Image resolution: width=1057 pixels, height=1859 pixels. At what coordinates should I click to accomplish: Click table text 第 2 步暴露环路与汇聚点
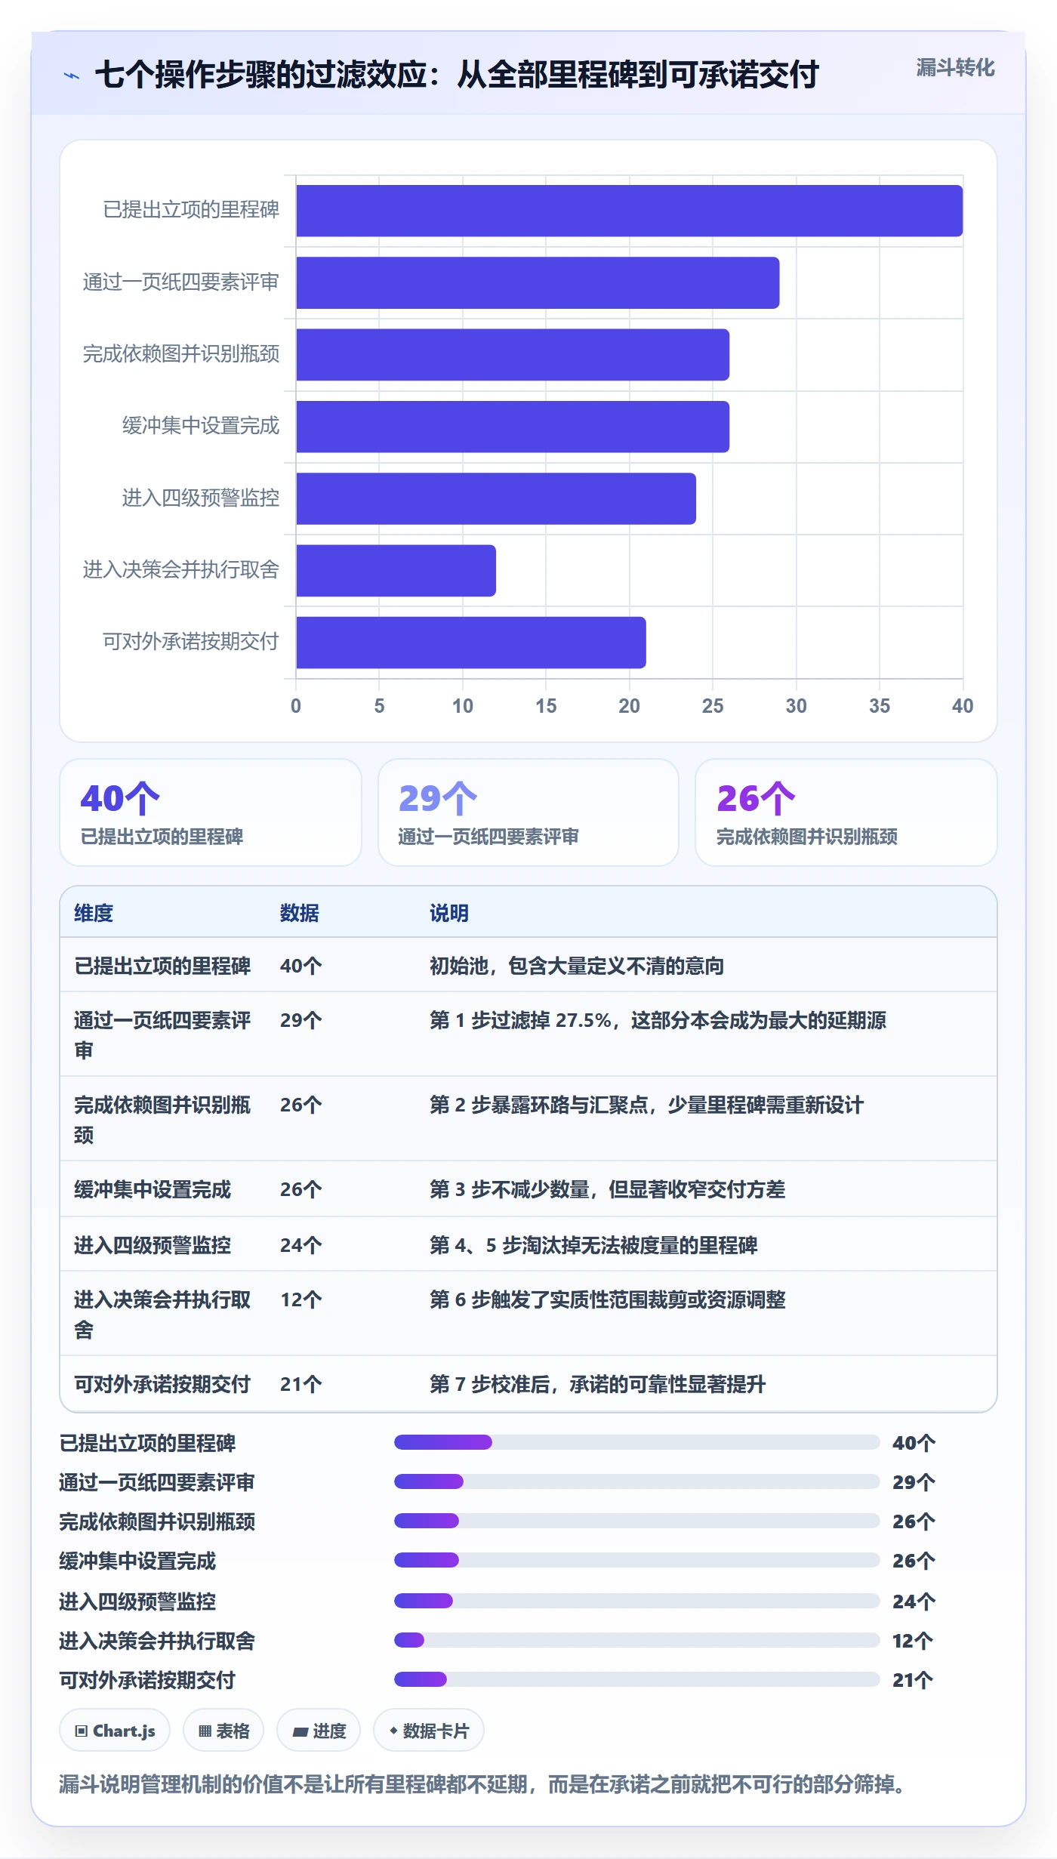click(x=539, y=1105)
